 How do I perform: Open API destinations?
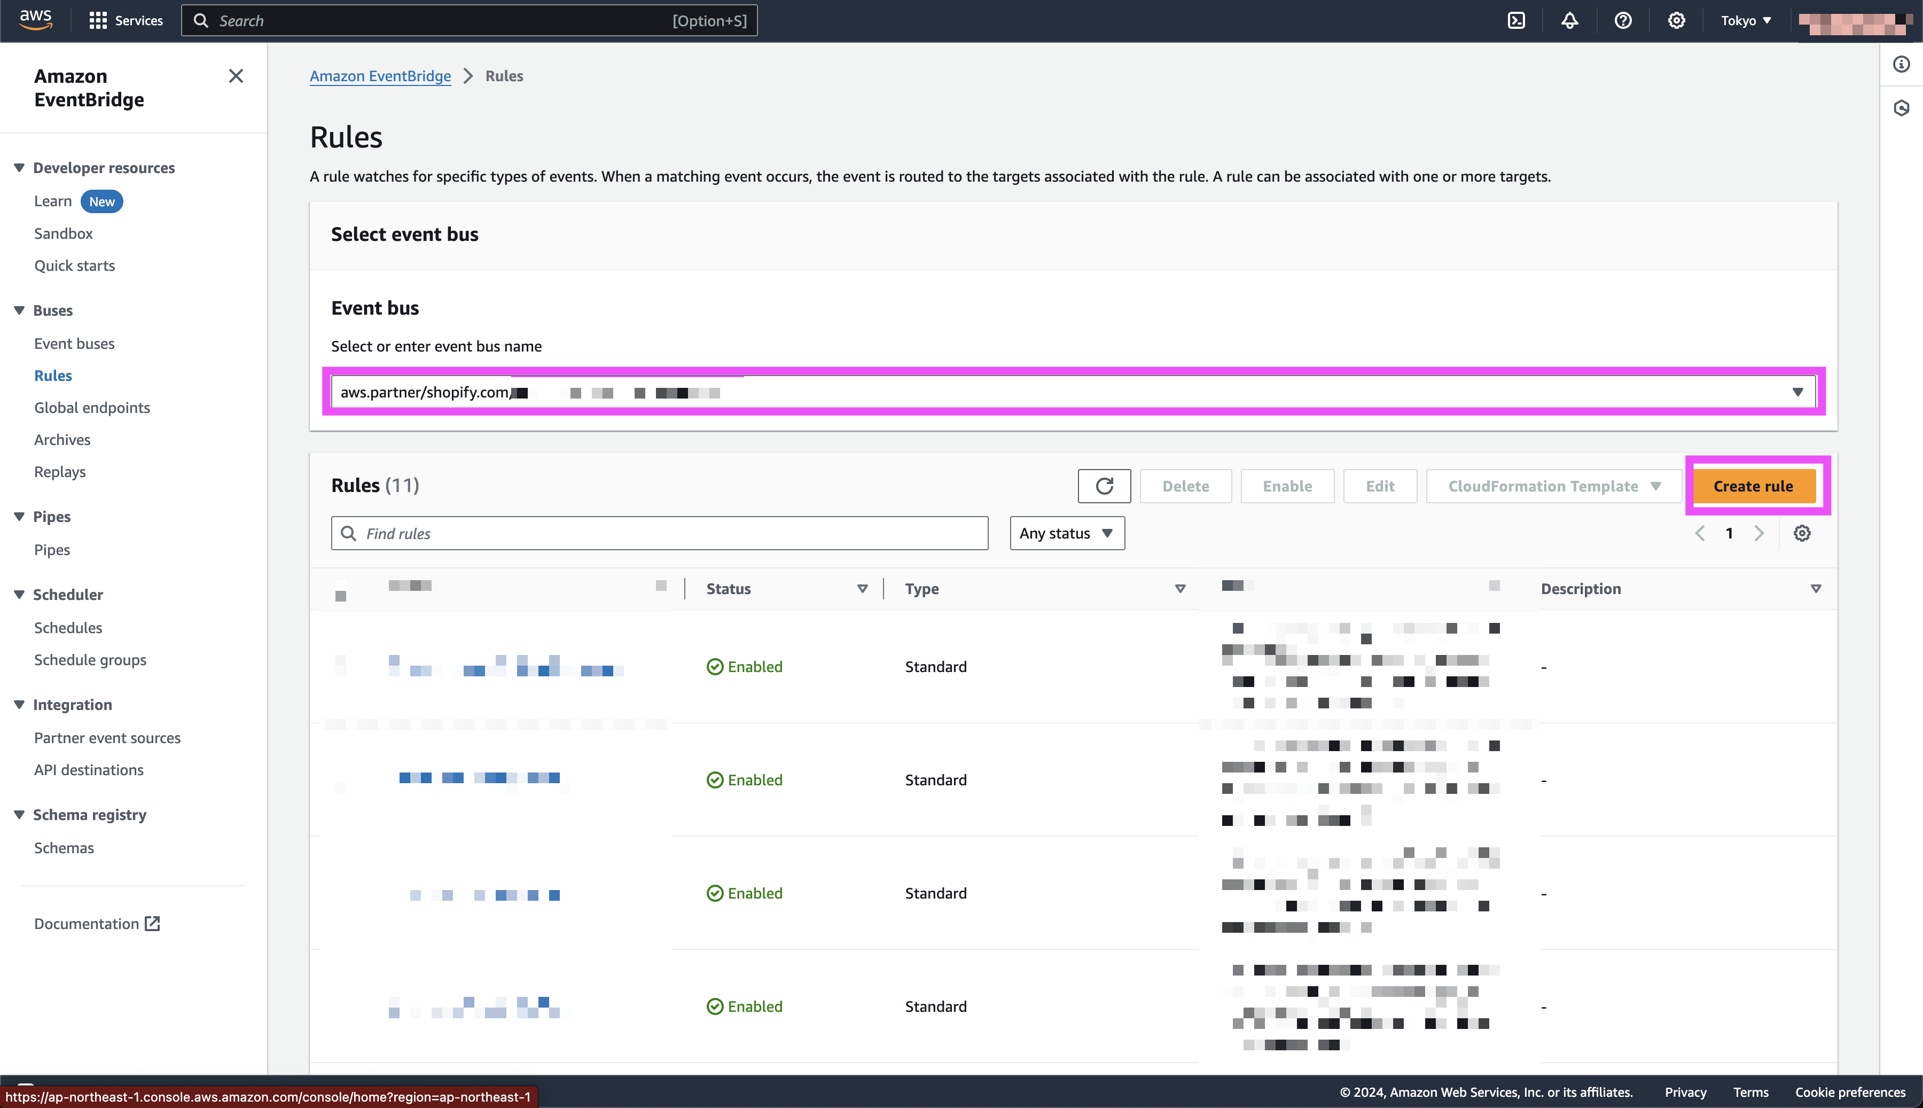(88, 770)
